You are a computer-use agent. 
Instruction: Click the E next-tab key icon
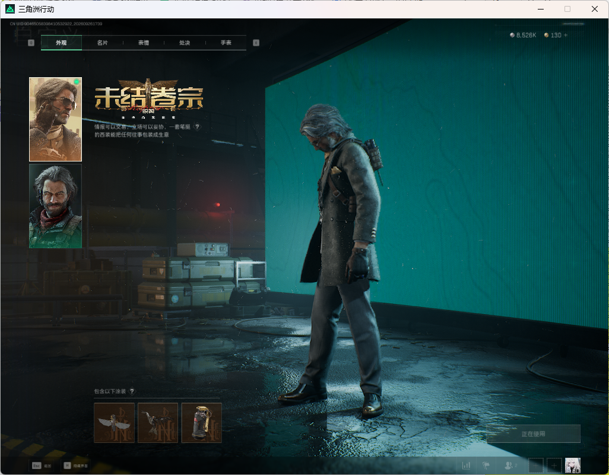(256, 43)
